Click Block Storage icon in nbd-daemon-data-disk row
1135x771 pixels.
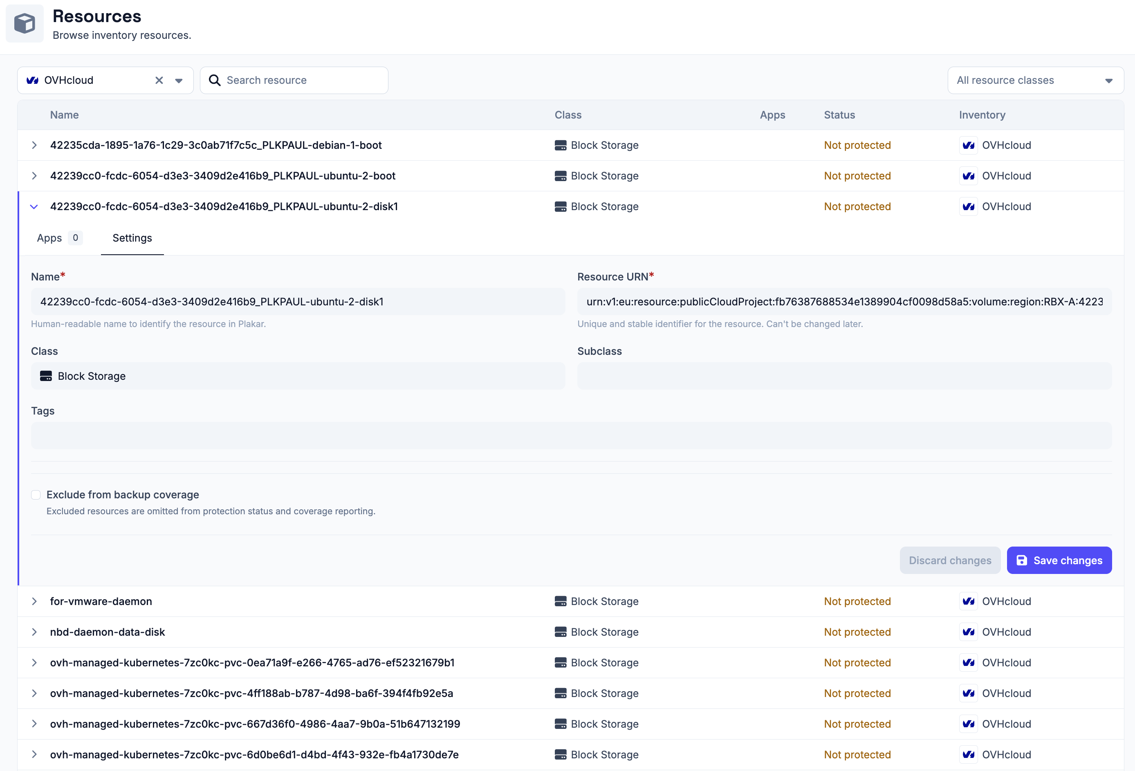point(561,632)
